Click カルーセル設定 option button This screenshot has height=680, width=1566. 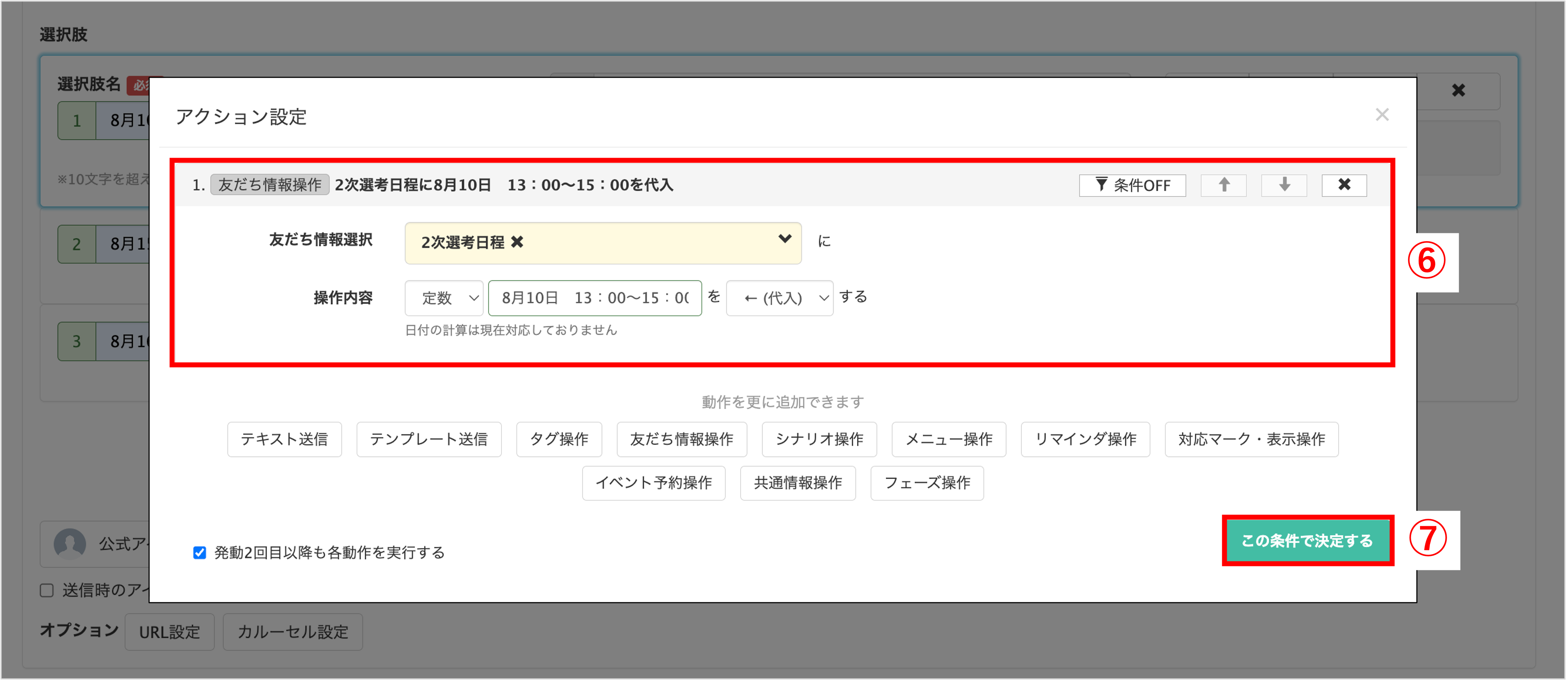click(x=292, y=632)
